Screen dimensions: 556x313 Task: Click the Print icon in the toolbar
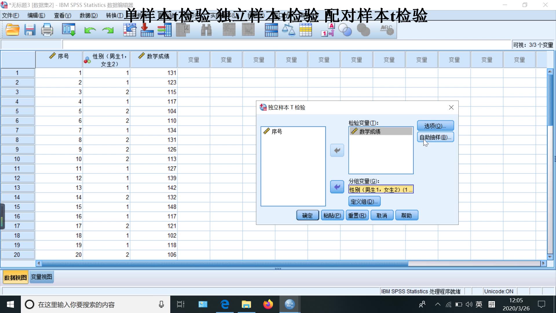47,30
